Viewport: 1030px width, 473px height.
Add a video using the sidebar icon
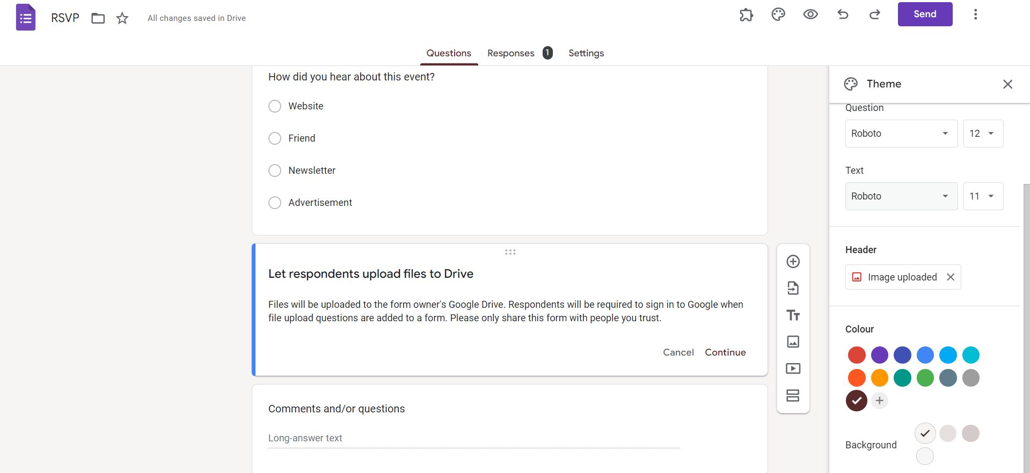pos(793,368)
